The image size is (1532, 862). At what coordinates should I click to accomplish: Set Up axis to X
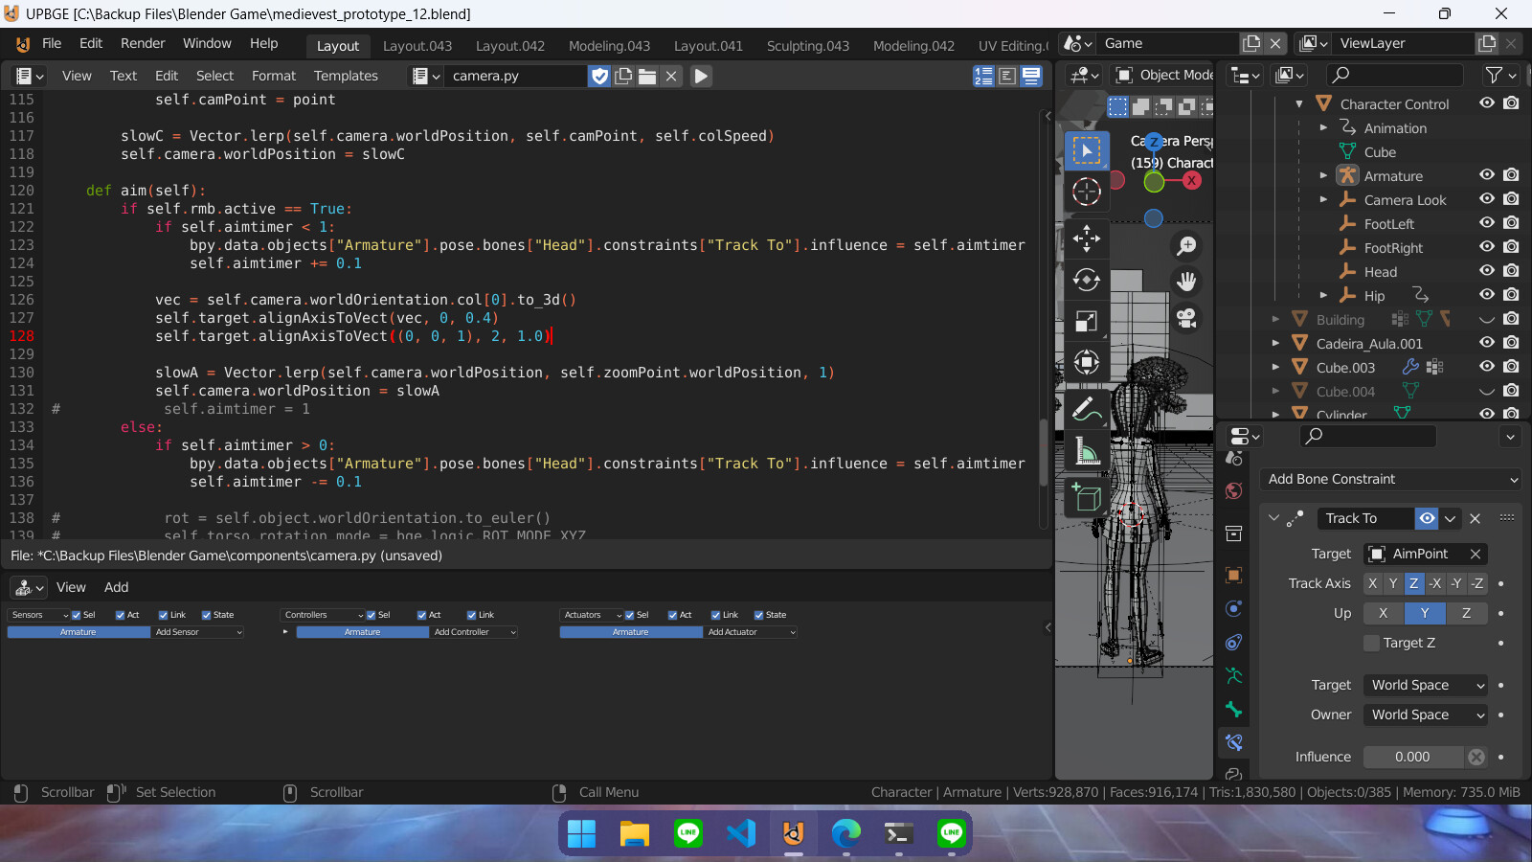point(1384,613)
